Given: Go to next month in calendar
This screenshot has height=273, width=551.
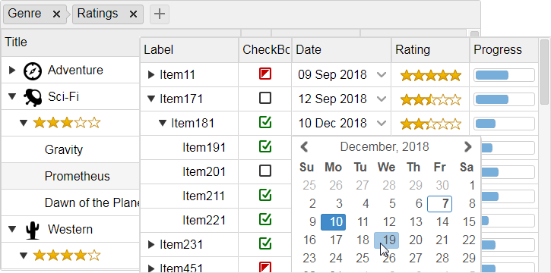Looking at the screenshot, I should [x=467, y=146].
